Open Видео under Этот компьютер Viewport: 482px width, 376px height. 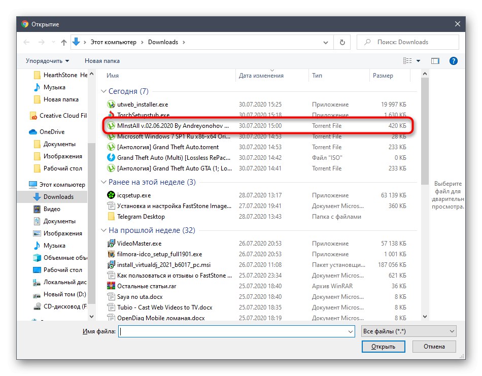(47, 209)
